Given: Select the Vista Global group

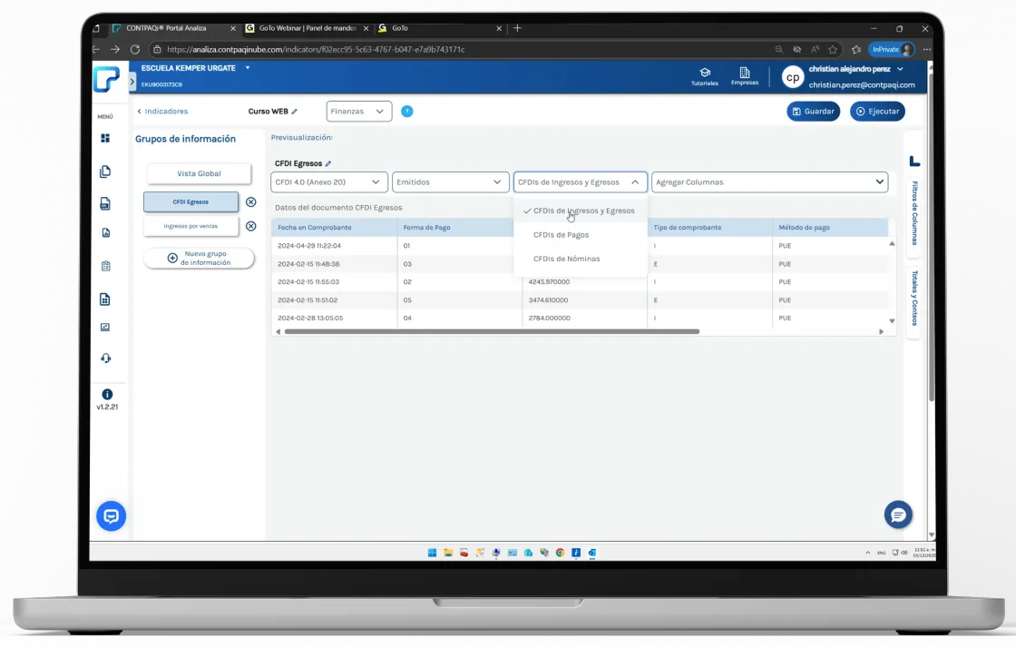Looking at the screenshot, I should 199,173.
